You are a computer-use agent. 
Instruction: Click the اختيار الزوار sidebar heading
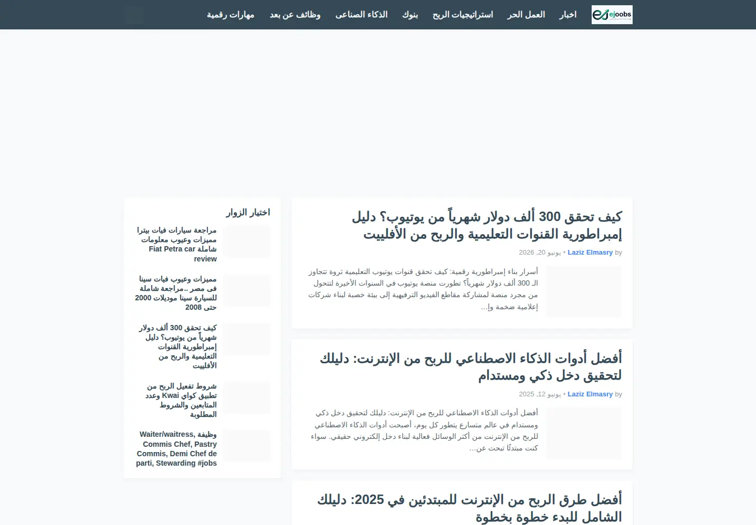(248, 213)
